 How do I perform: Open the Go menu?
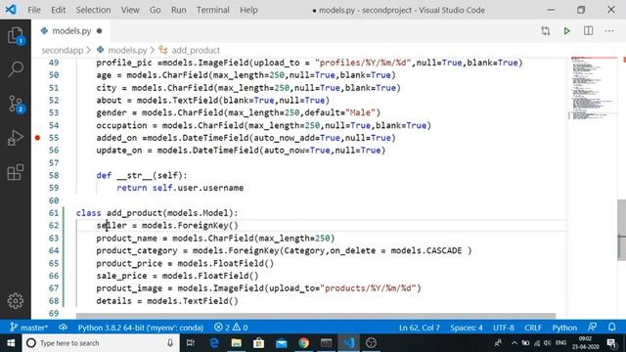coord(155,10)
